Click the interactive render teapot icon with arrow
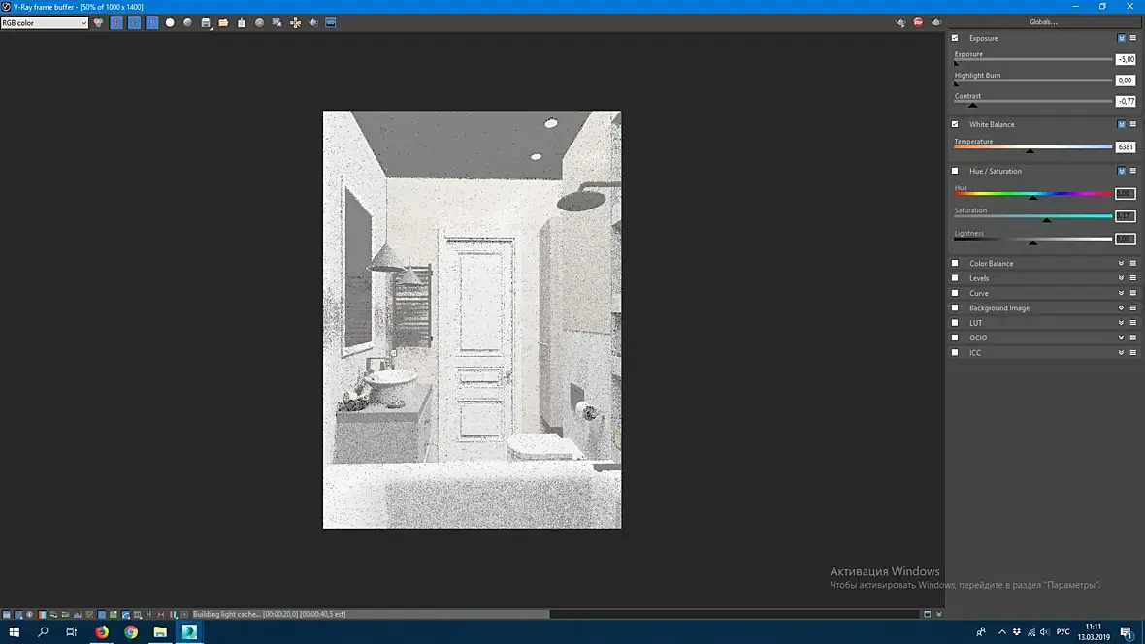The height and width of the screenshot is (644, 1145). pyautogui.click(x=900, y=22)
